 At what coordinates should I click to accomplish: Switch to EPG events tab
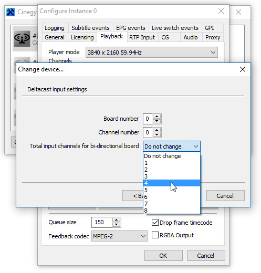pos(131,28)
